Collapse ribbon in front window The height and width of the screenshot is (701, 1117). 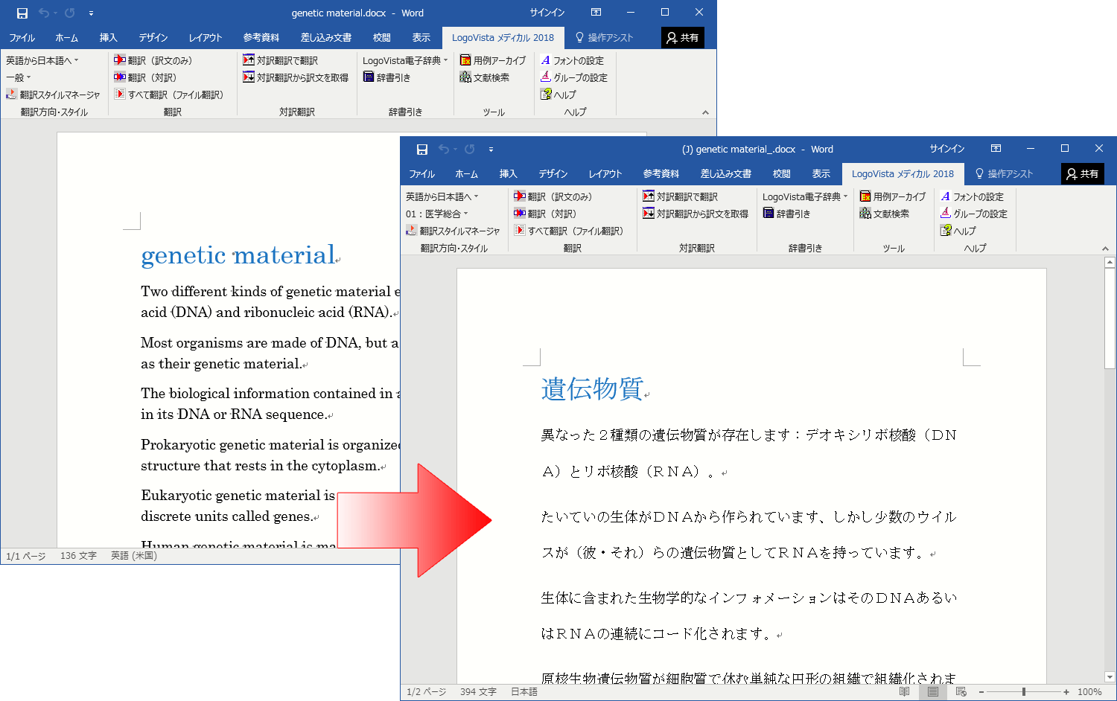click(x=1105, y=249)
